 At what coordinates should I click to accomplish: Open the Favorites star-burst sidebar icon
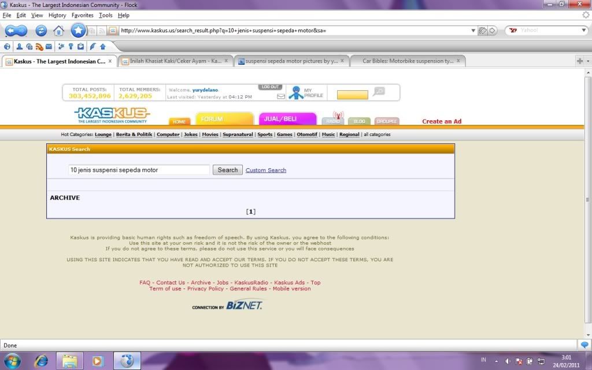pyautogui.click(x=61, y=46)
